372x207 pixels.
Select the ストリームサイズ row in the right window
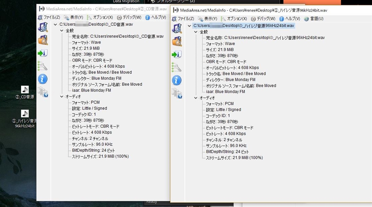tap(234, 158)
